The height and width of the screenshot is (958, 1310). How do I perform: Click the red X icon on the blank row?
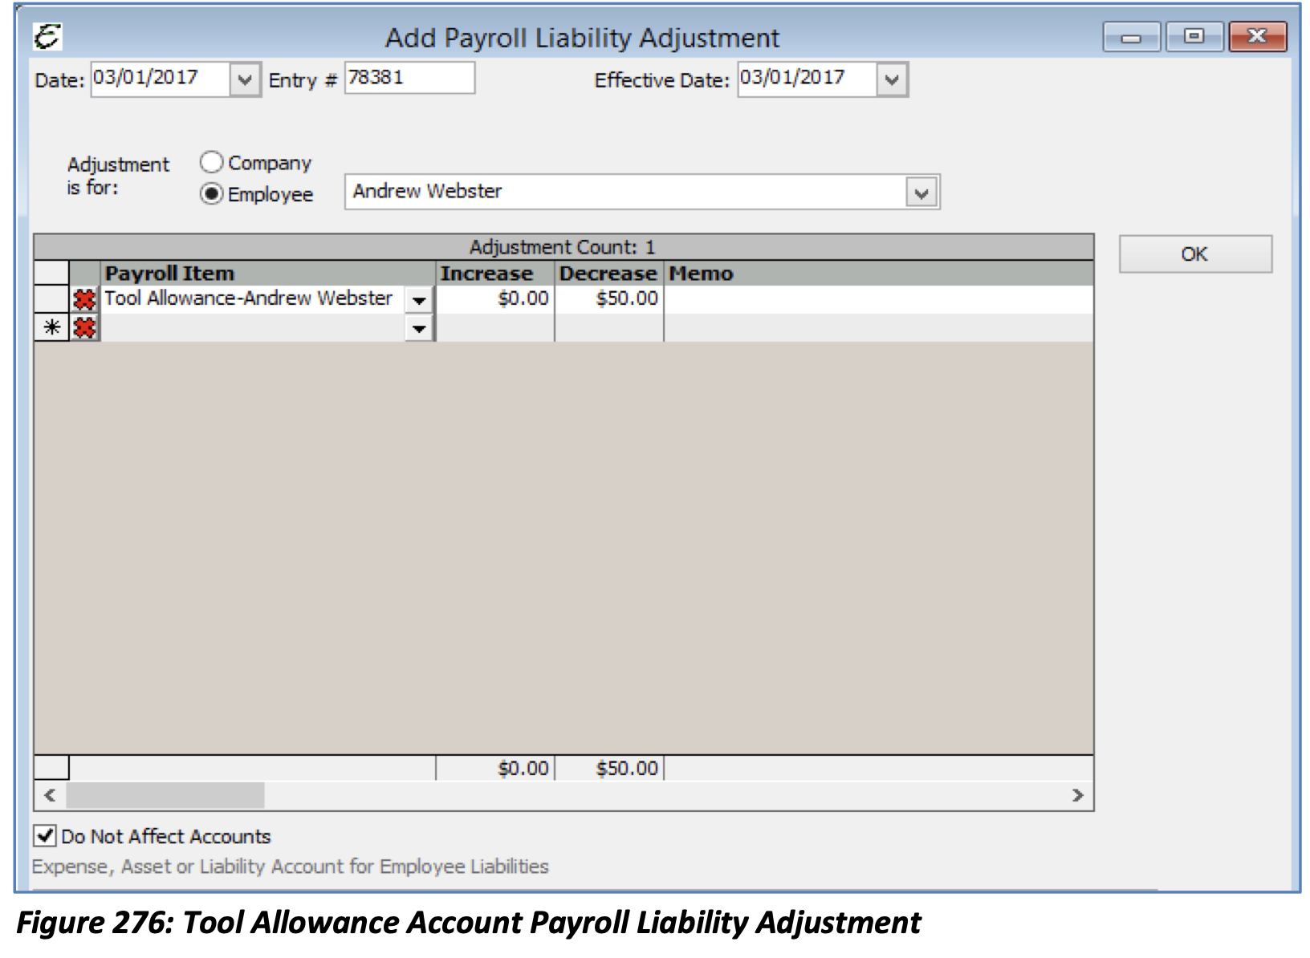point(87,329)
